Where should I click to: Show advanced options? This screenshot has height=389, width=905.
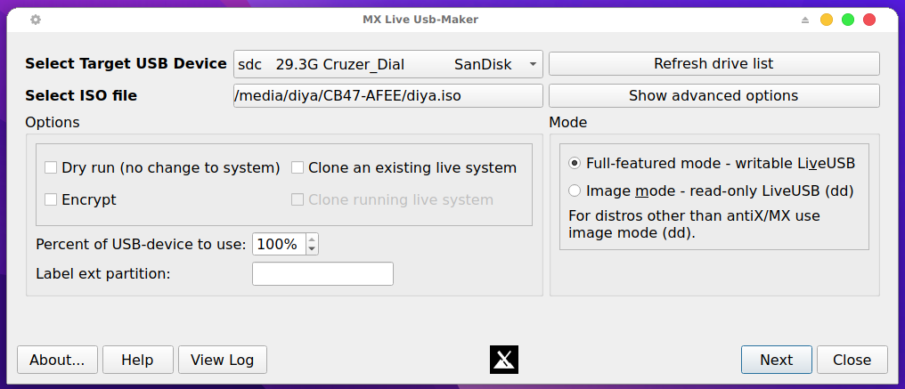[714, 96]
